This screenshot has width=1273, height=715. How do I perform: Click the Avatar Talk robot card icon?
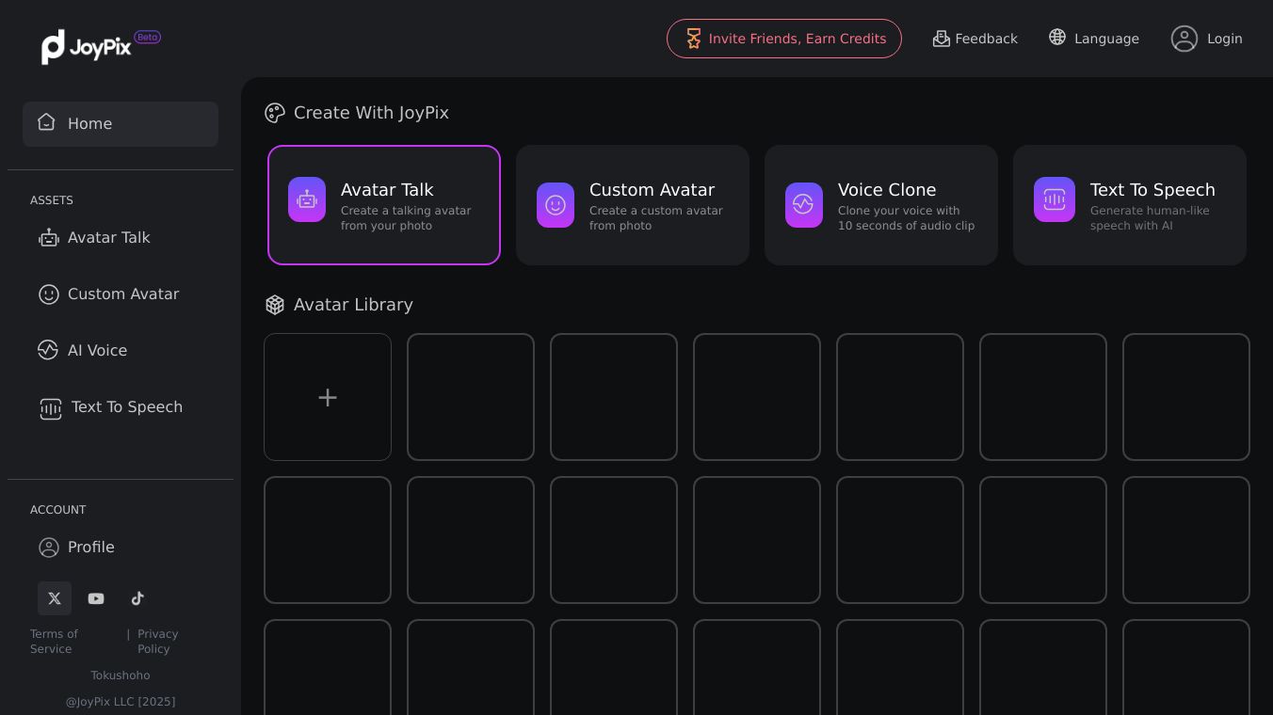307,199
